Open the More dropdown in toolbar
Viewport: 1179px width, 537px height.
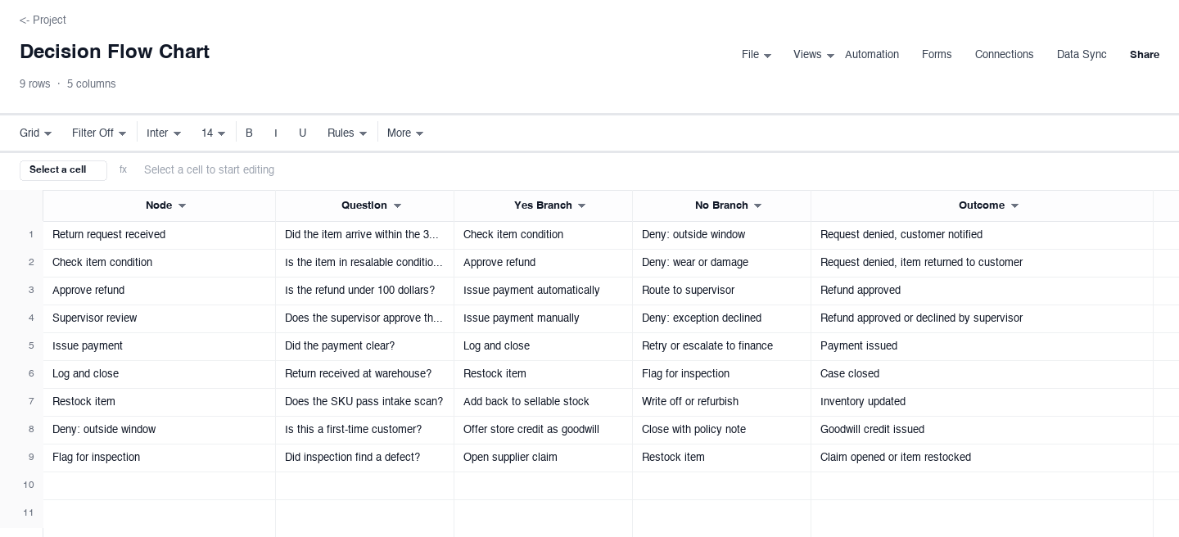click(405, 133)
